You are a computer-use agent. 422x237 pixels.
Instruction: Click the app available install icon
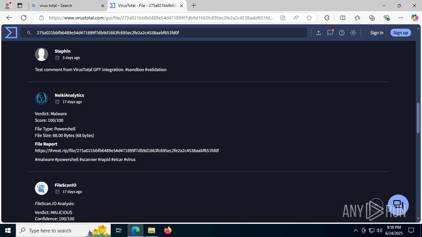pos(283,18)
